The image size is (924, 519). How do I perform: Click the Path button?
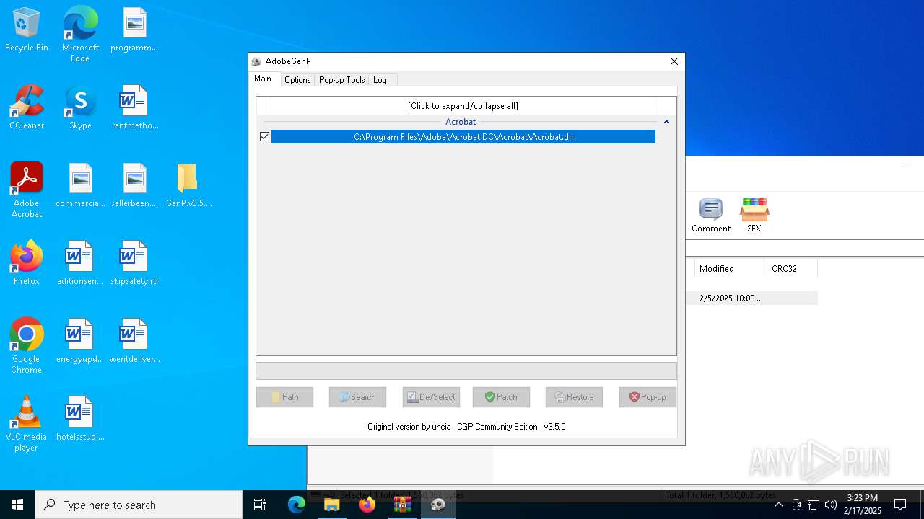point(284,397)
